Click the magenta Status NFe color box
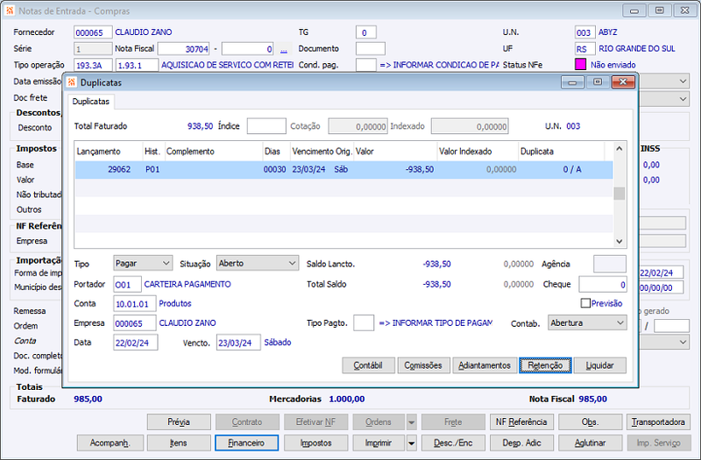The image size is (701, 460). (x=580, y=64)
